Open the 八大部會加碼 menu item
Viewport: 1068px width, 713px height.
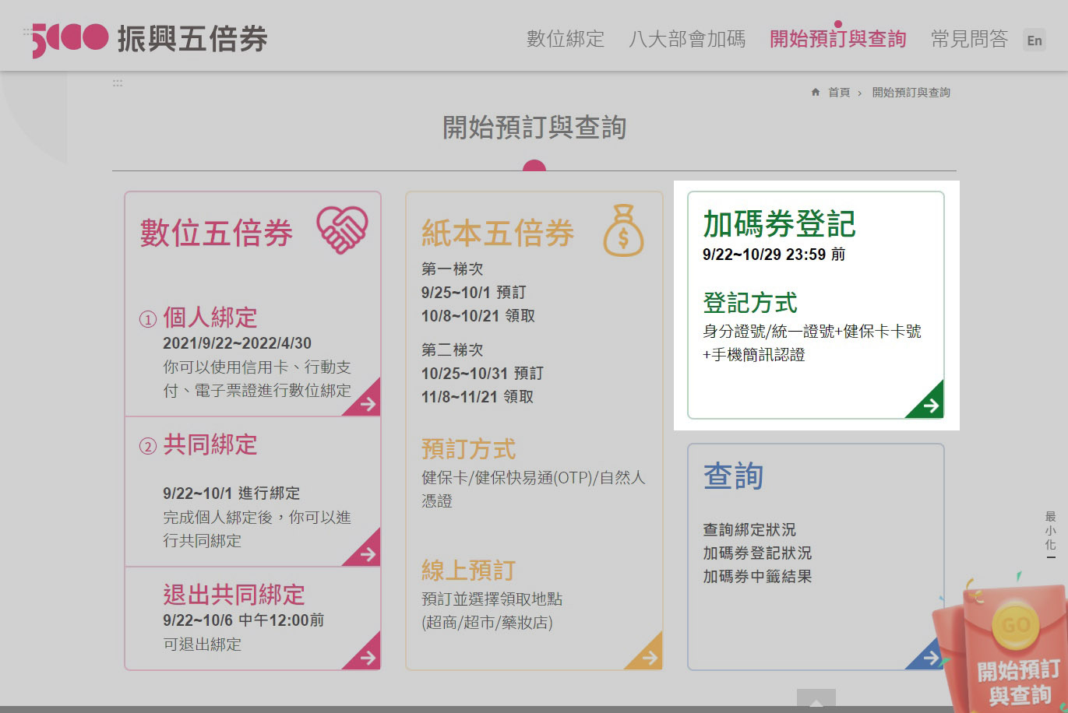pyautogui.click(x=687, y=39)
